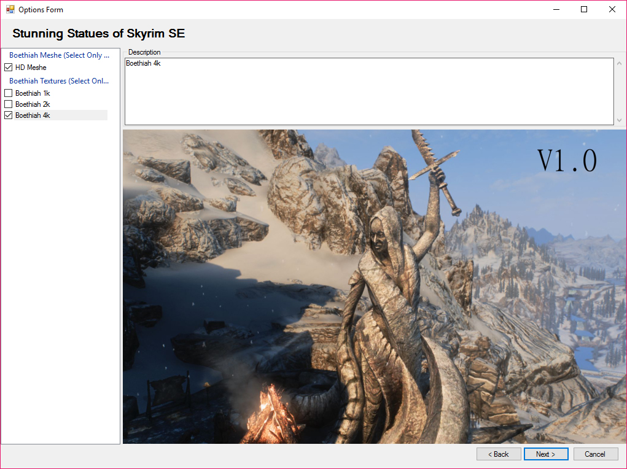627x469 pixels.
Task: Click the Boethiah Textures group header
Action: (59, 81)
